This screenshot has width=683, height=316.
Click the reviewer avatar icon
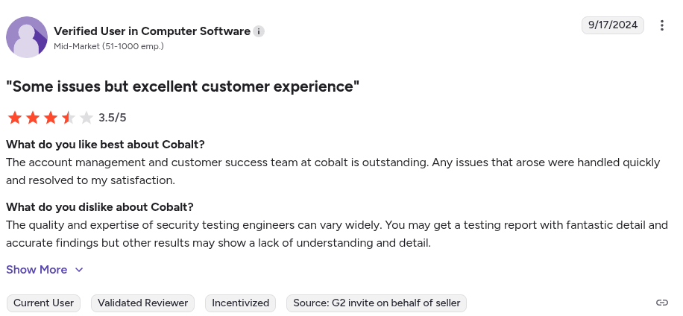click(x=27, y=37)
